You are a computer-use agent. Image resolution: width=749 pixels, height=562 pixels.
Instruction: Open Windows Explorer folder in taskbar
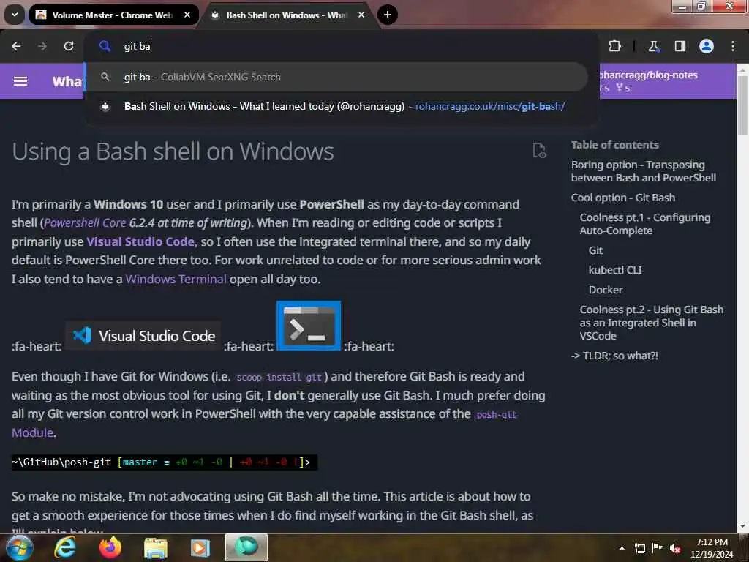click(x=156, y=548)
